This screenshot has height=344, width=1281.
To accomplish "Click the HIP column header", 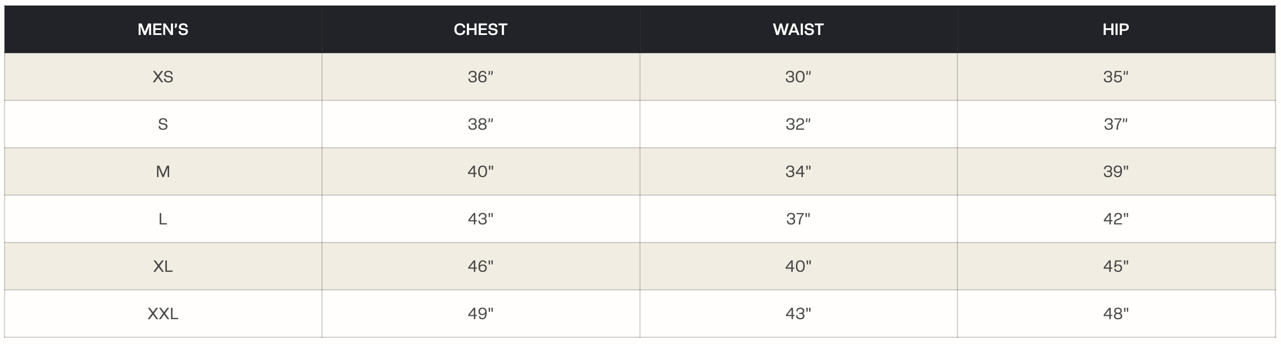I will (x=1116, y=29).
